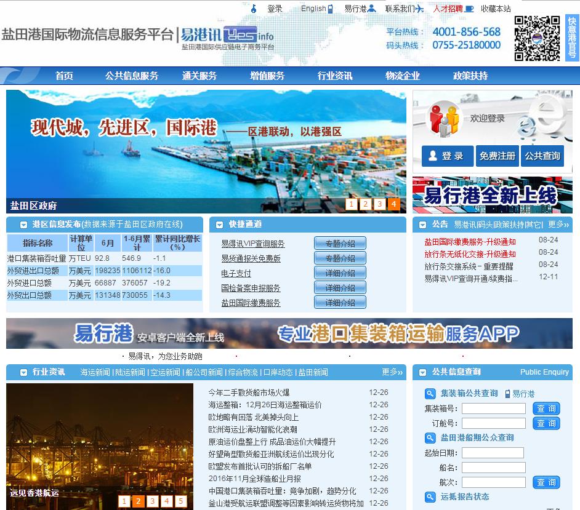
Task: Click the monitor icon beside 人才招聘
Action: click(469, 9)
